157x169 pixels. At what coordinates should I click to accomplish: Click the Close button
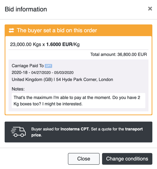pos(84,159)
